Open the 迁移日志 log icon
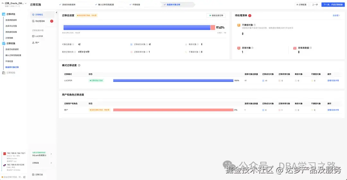 [33, 175]
